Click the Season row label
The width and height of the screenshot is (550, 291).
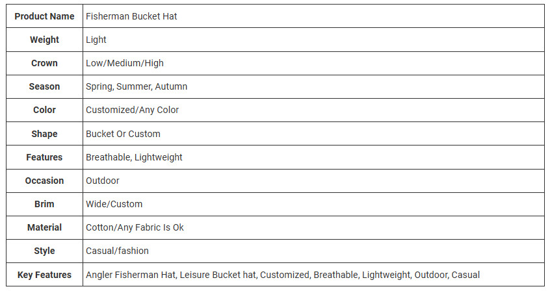(44, 86)
